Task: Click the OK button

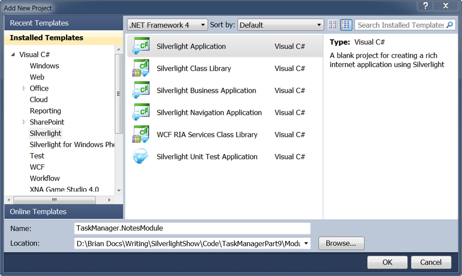Action: tap(387, 262)
